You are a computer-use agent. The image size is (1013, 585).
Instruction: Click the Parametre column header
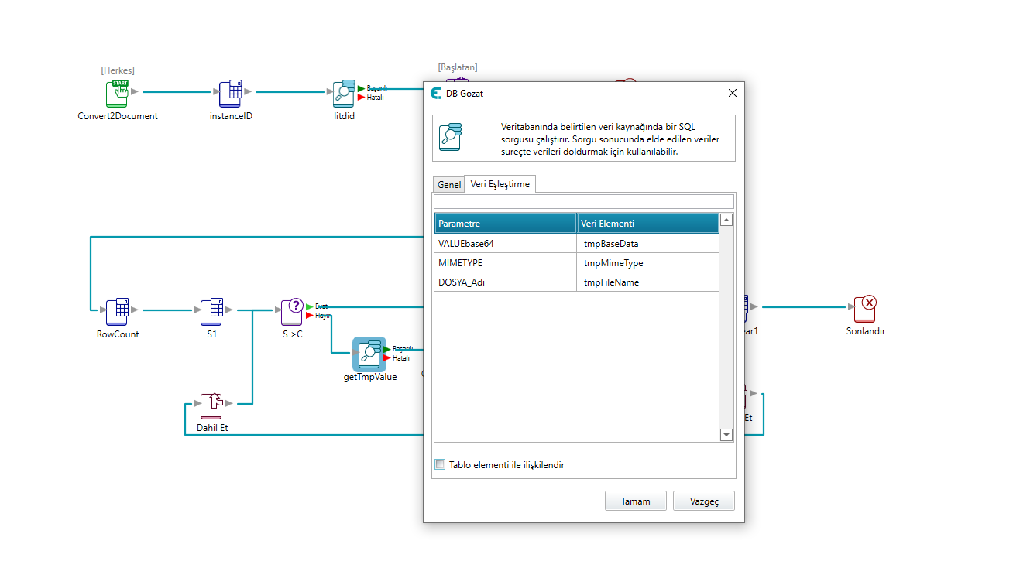point(505,224)
